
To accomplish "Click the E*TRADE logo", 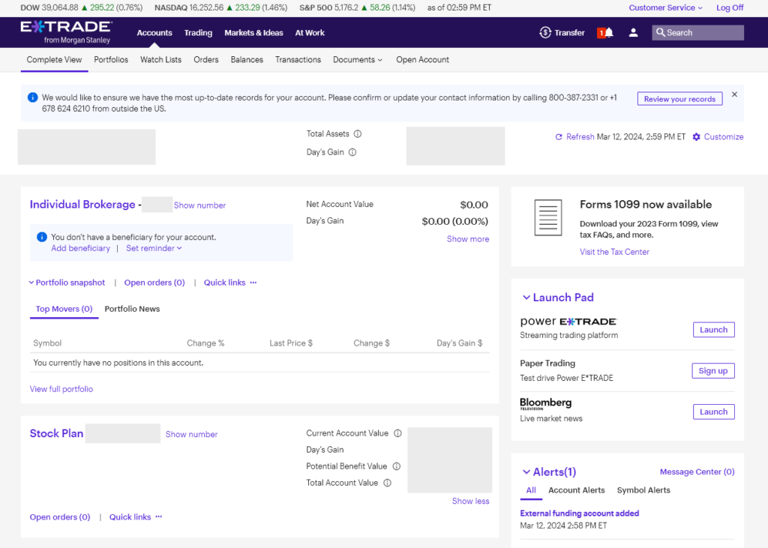I will point(66,32).
